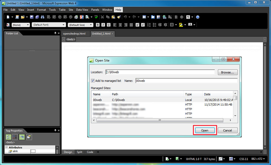Image resolution: width=271 pixels, height=165 pixels.
Task: Toggle Underline formatting button
Action: 109,25
